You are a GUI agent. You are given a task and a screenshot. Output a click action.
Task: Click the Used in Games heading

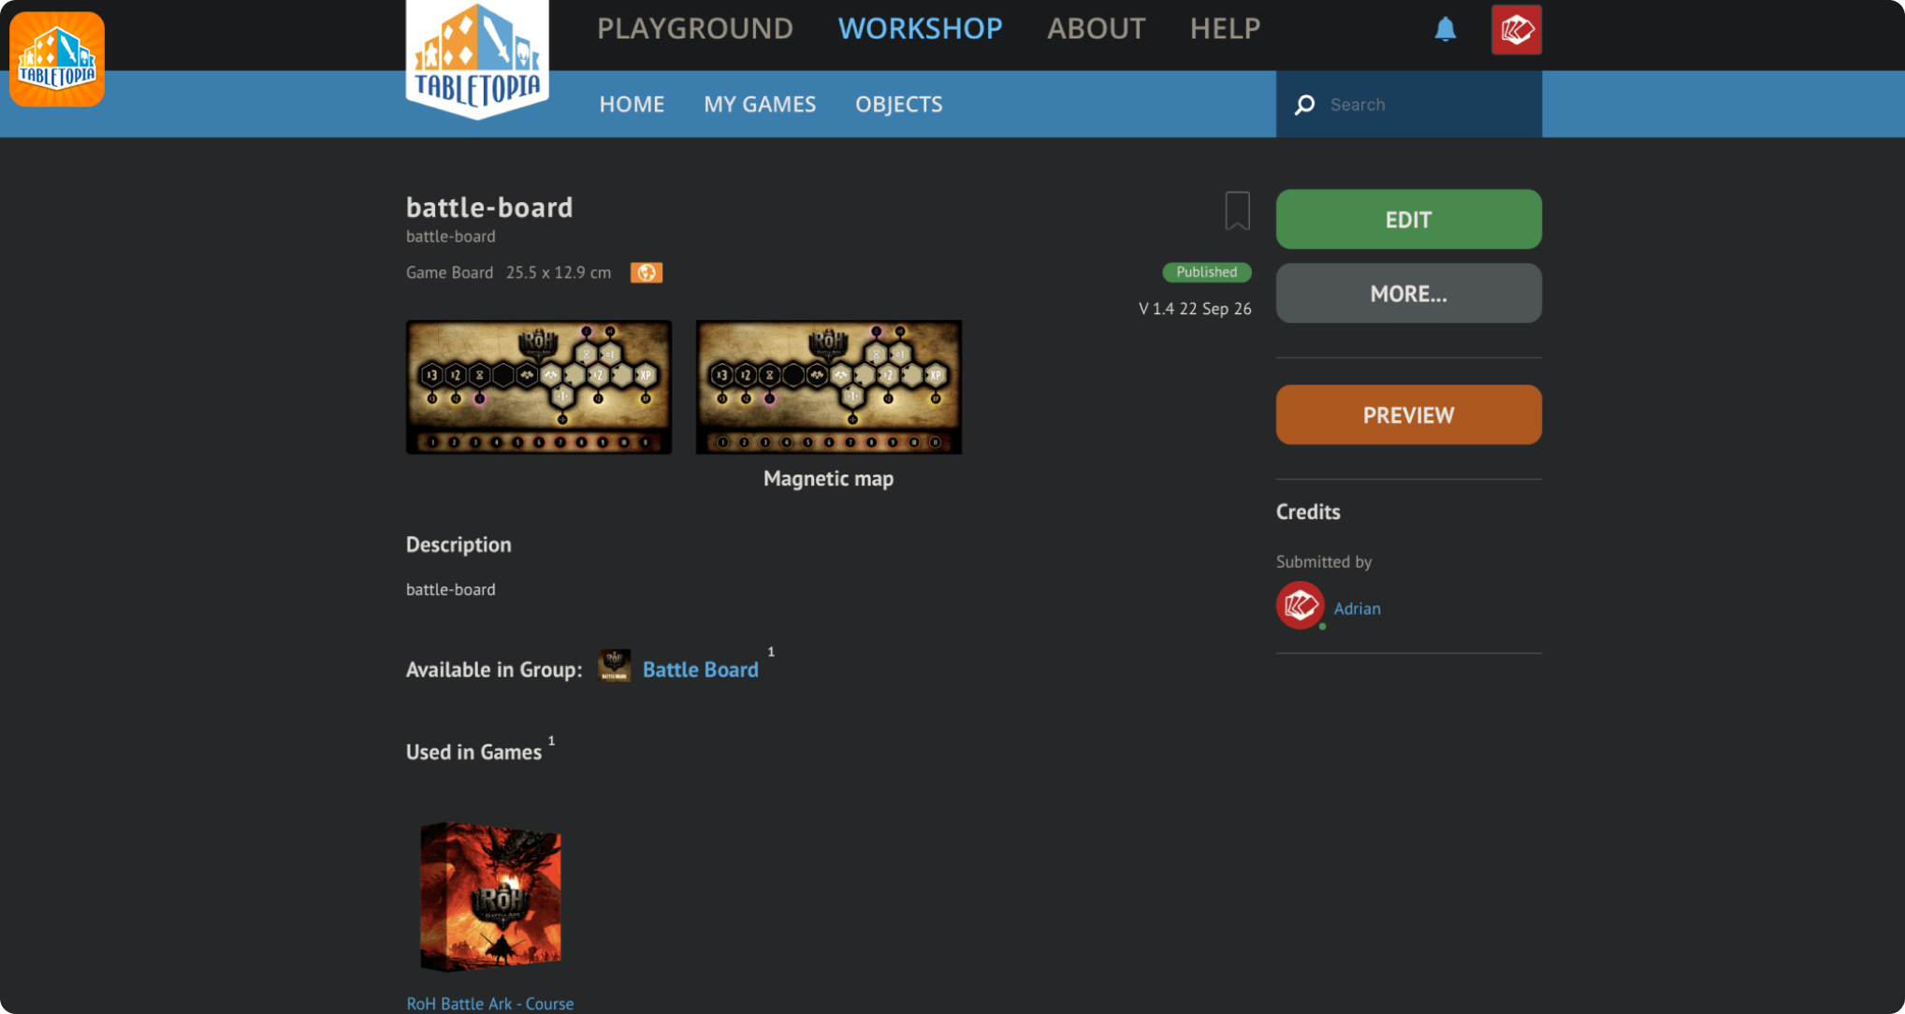point(474,752)
